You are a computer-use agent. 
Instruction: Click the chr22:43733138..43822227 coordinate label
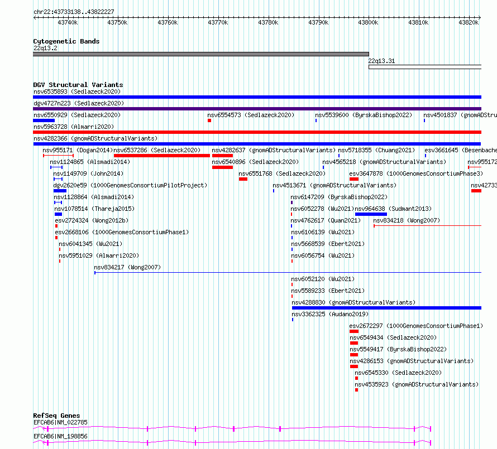coord(74,12)
